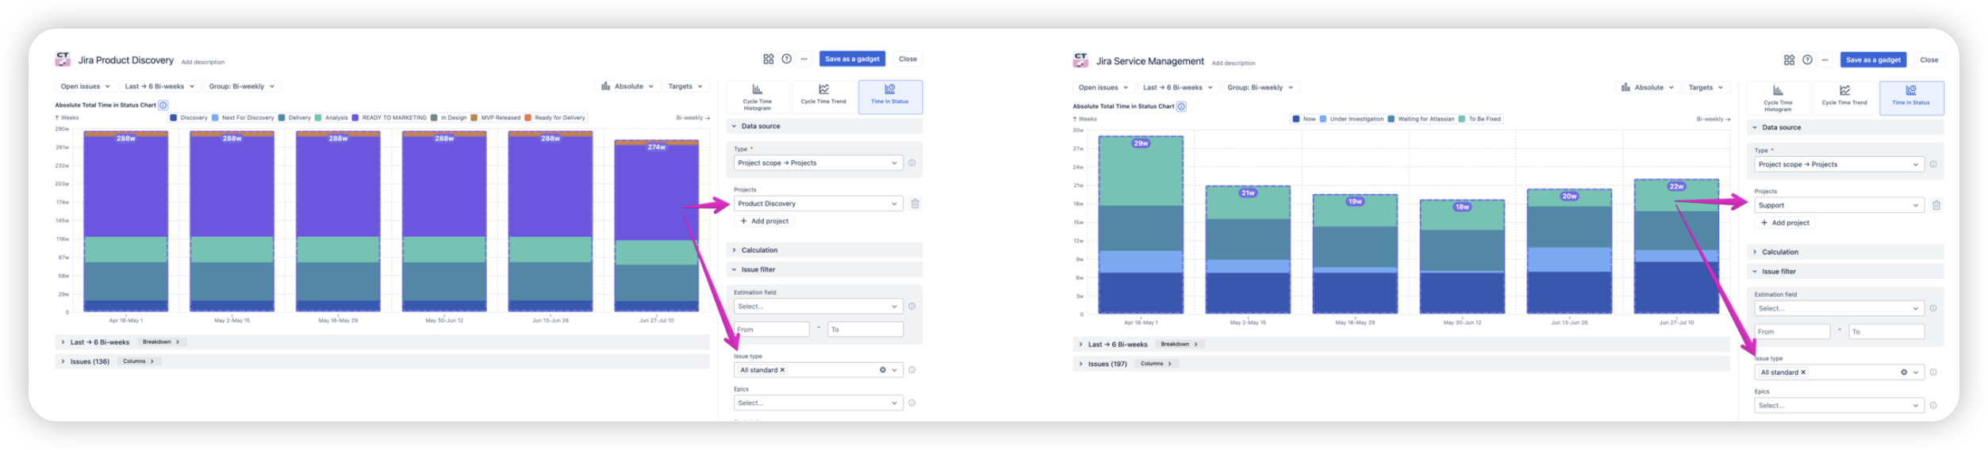Image resolution: width=1988 pixels, height=450 pixels.
Task: Clear all issue types in Service Management panel
Action: pos(1903,372)
